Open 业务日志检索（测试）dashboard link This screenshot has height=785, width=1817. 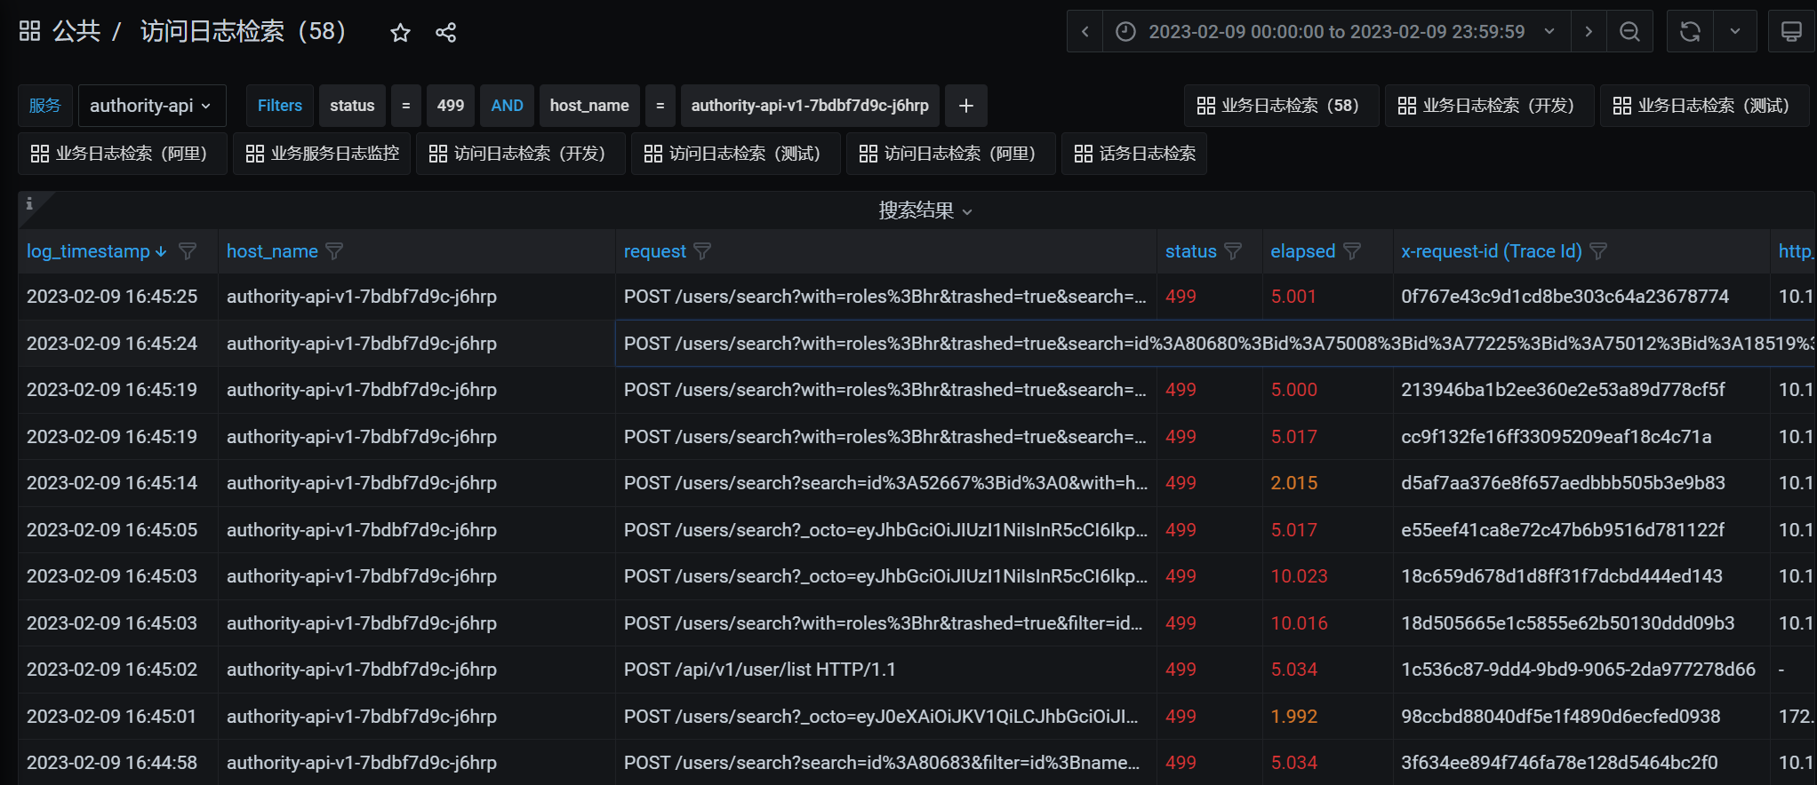coord(1704,106)
